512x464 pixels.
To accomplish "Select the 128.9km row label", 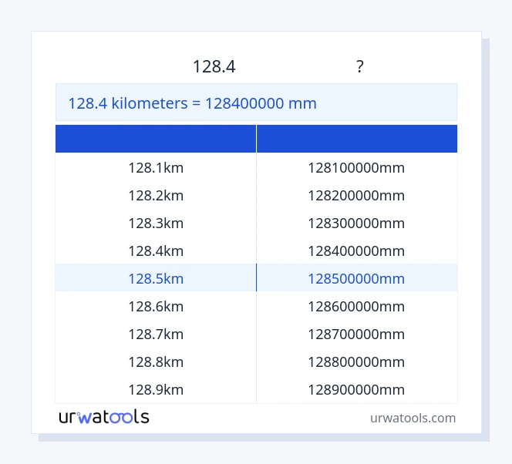I will point(156,390).
